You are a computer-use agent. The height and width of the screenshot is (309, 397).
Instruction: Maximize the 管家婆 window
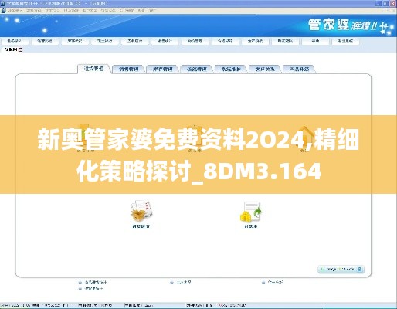point(385,3)
